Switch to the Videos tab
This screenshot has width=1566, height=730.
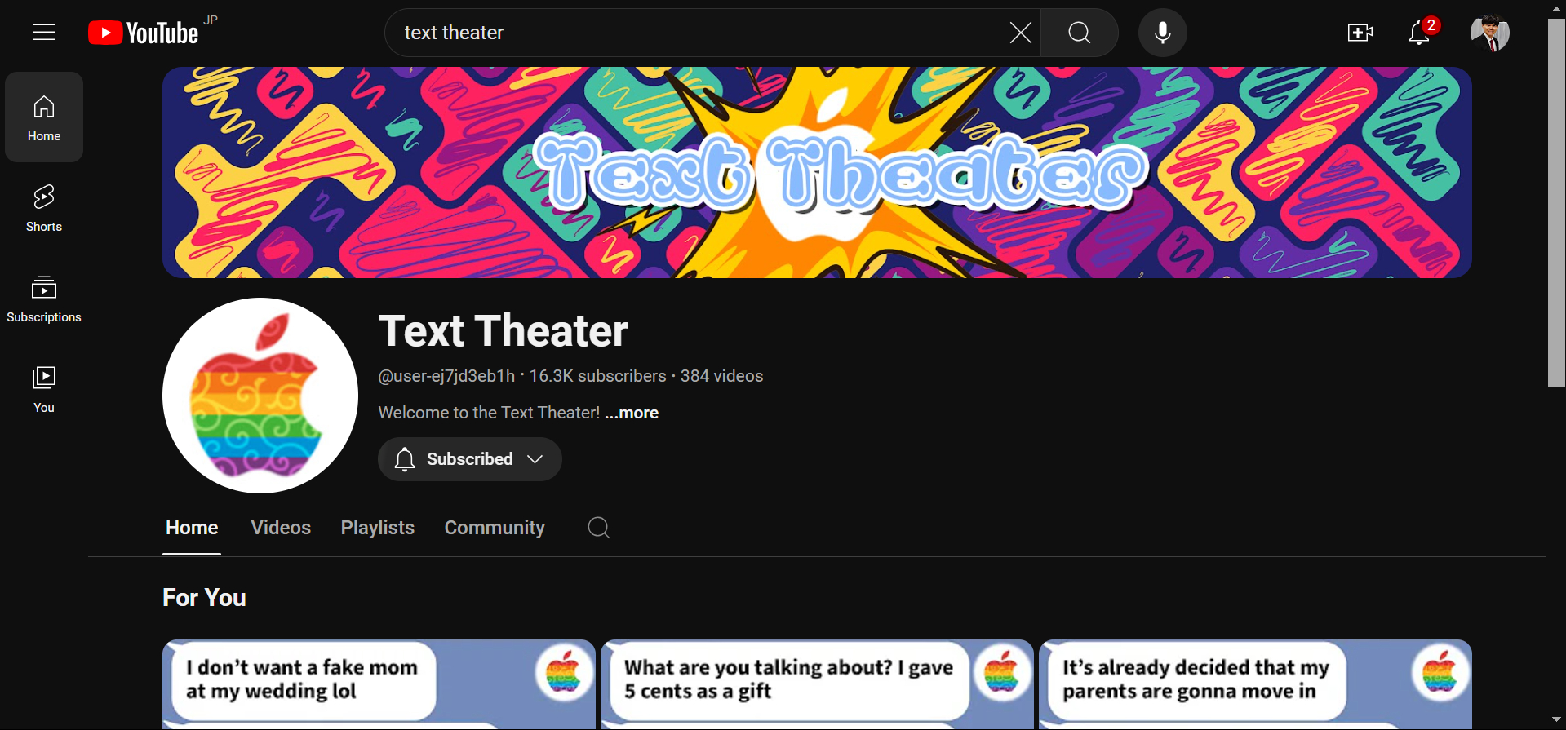coord(281,528)
